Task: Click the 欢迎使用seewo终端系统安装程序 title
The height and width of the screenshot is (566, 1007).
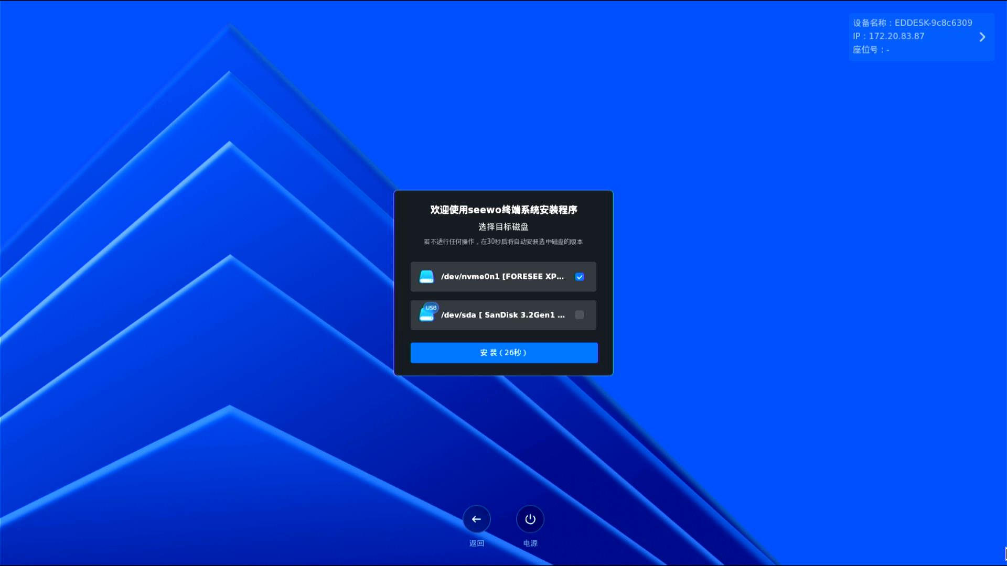Action: (504, 210)
